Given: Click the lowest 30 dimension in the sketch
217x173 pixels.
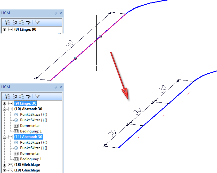Looking at the screenshot, I should point(112,133).
